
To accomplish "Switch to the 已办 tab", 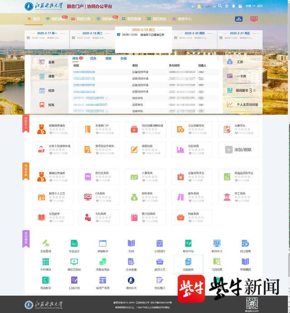I will 93,58.
